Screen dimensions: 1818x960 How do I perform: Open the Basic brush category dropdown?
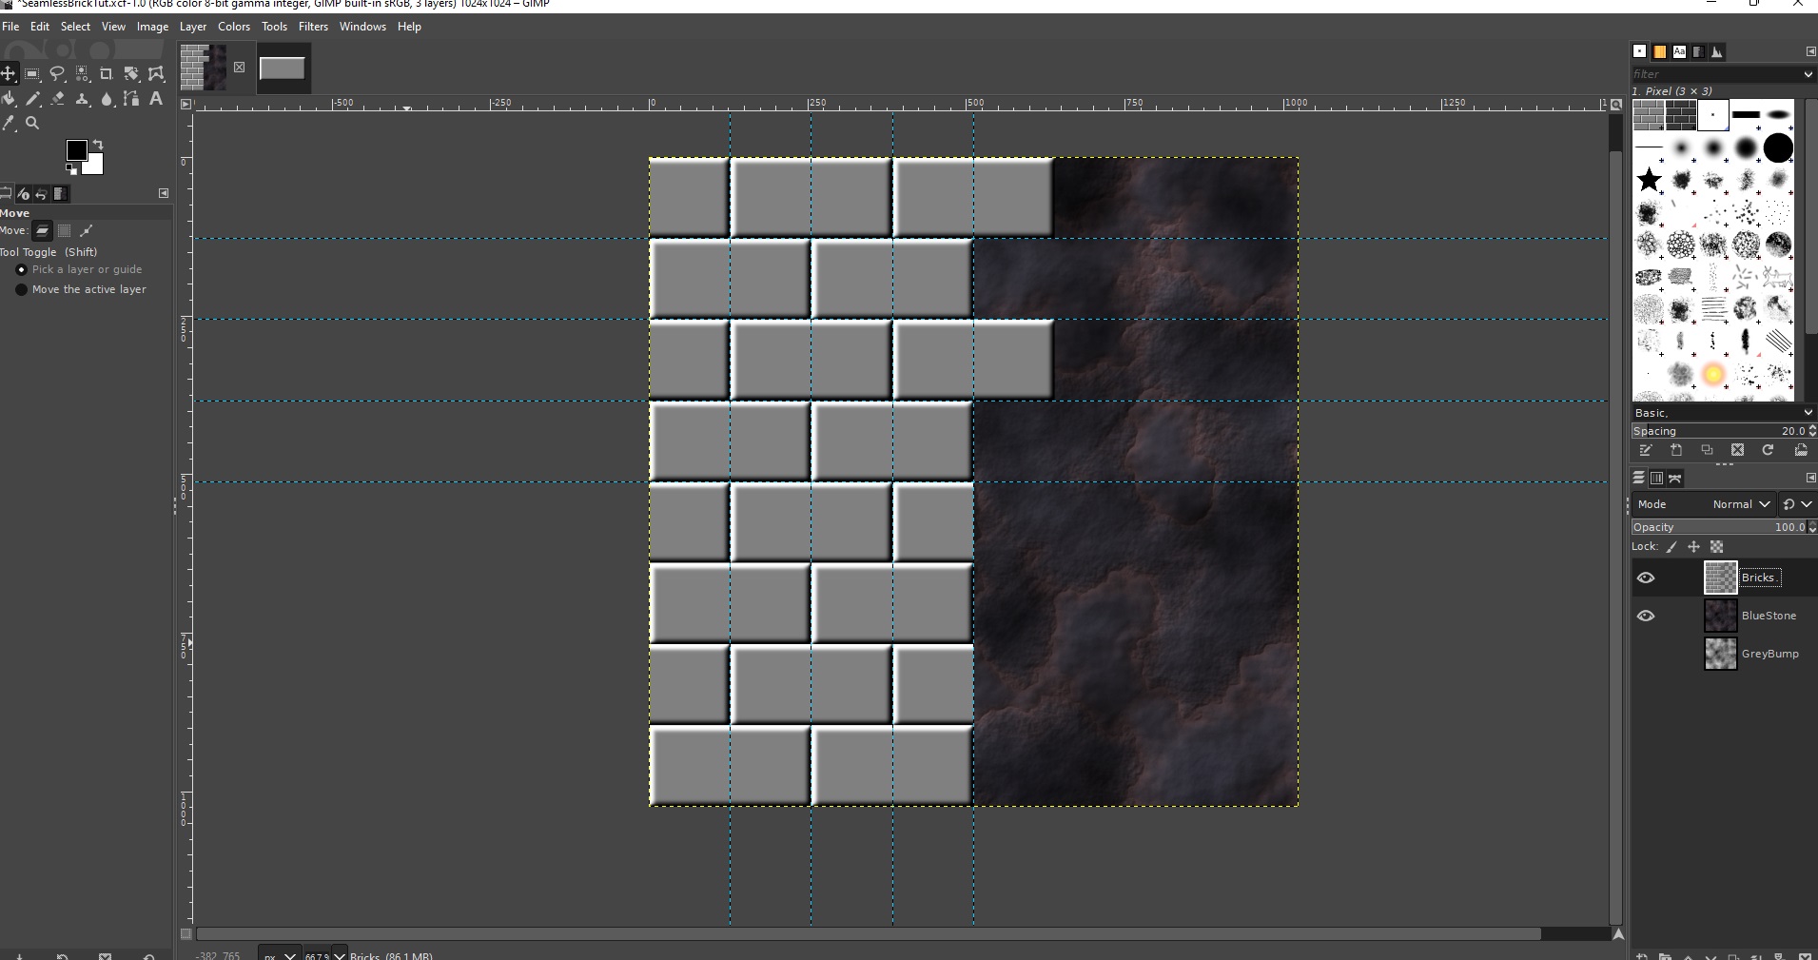pos(1722,413)
